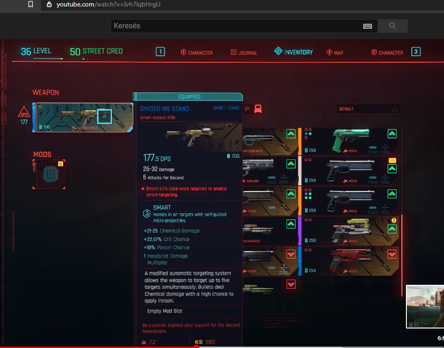The height and width of the screenshot is (348, 444).
Task: Click the +21-25 Chemical Damage stat
Action: pyautogui.click(x=171, y=230)
